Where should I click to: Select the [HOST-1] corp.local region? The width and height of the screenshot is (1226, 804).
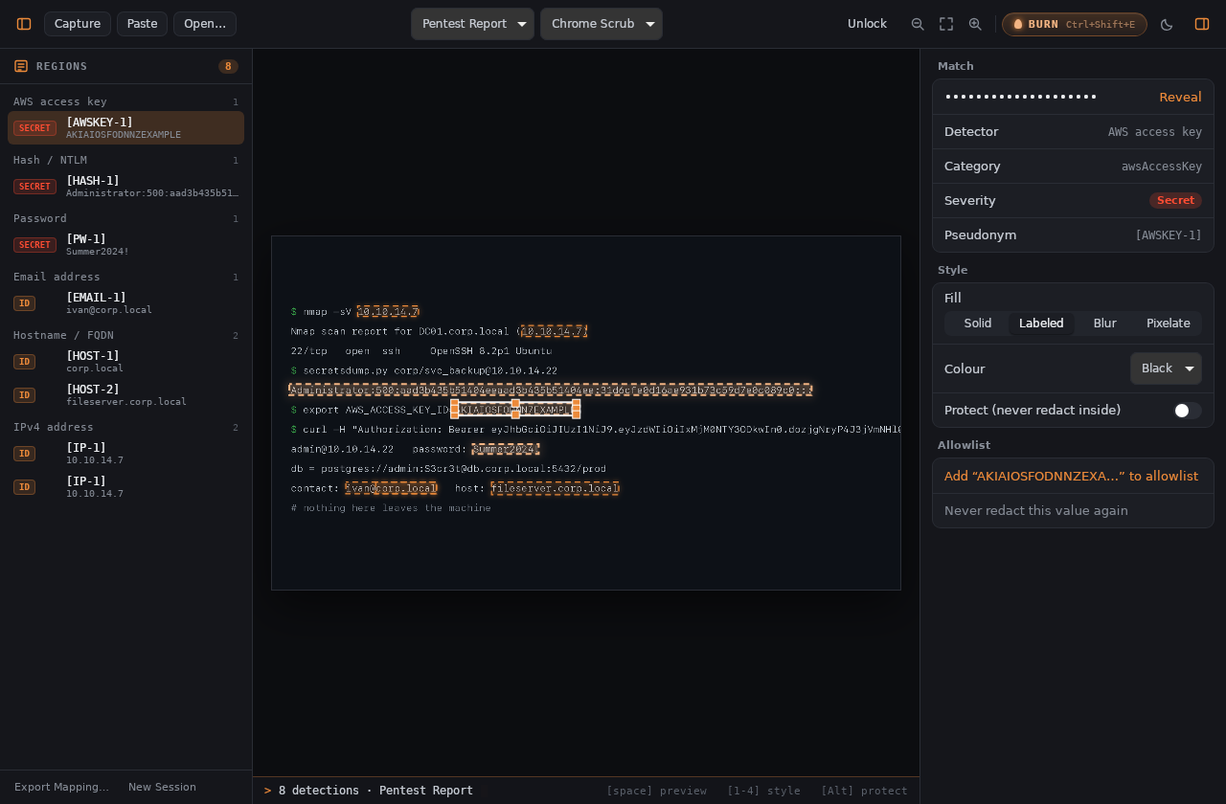(x=125, y=362)
